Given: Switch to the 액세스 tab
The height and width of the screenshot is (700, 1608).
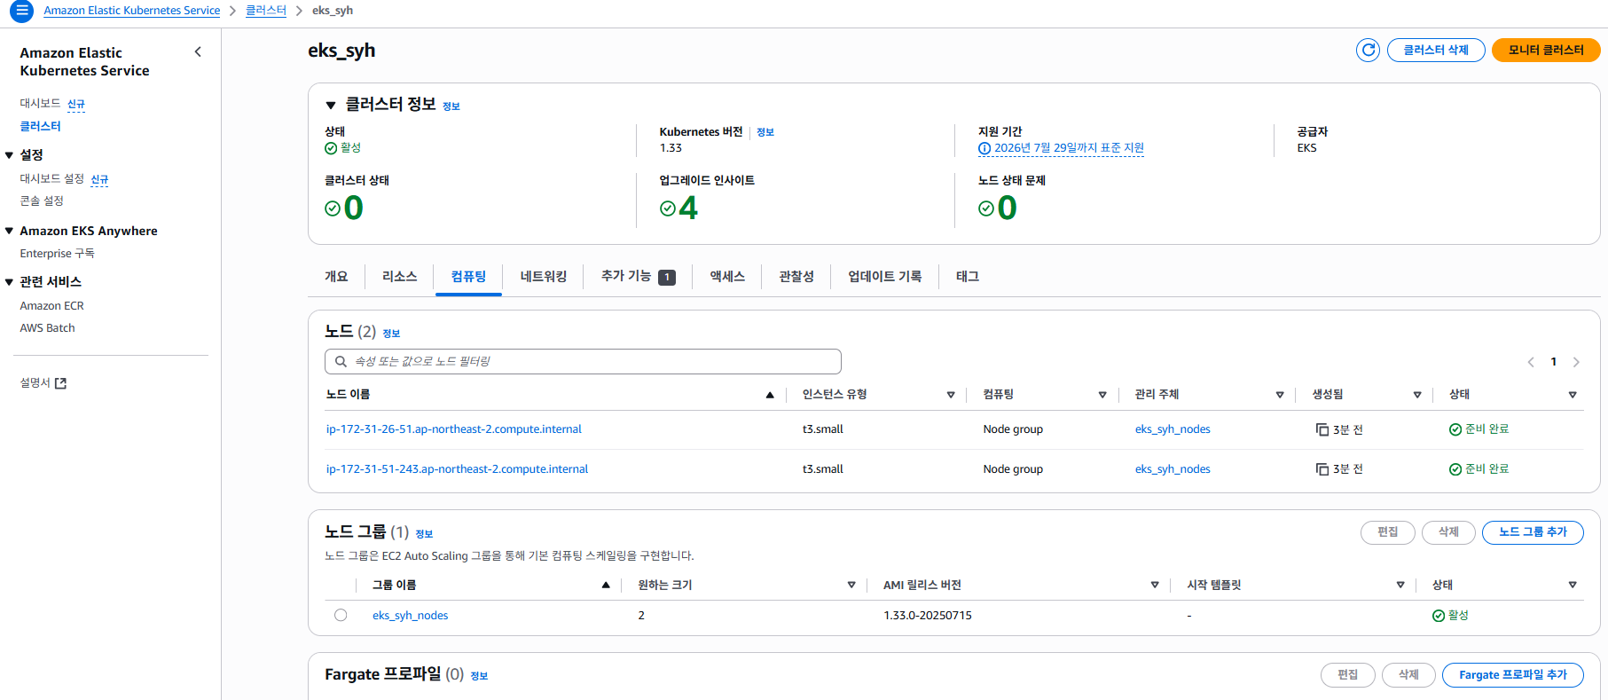Looking at the screenshot, I should [727, 277].
